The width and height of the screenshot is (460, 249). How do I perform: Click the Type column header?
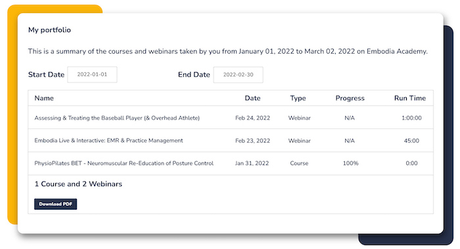pos(298,98)
